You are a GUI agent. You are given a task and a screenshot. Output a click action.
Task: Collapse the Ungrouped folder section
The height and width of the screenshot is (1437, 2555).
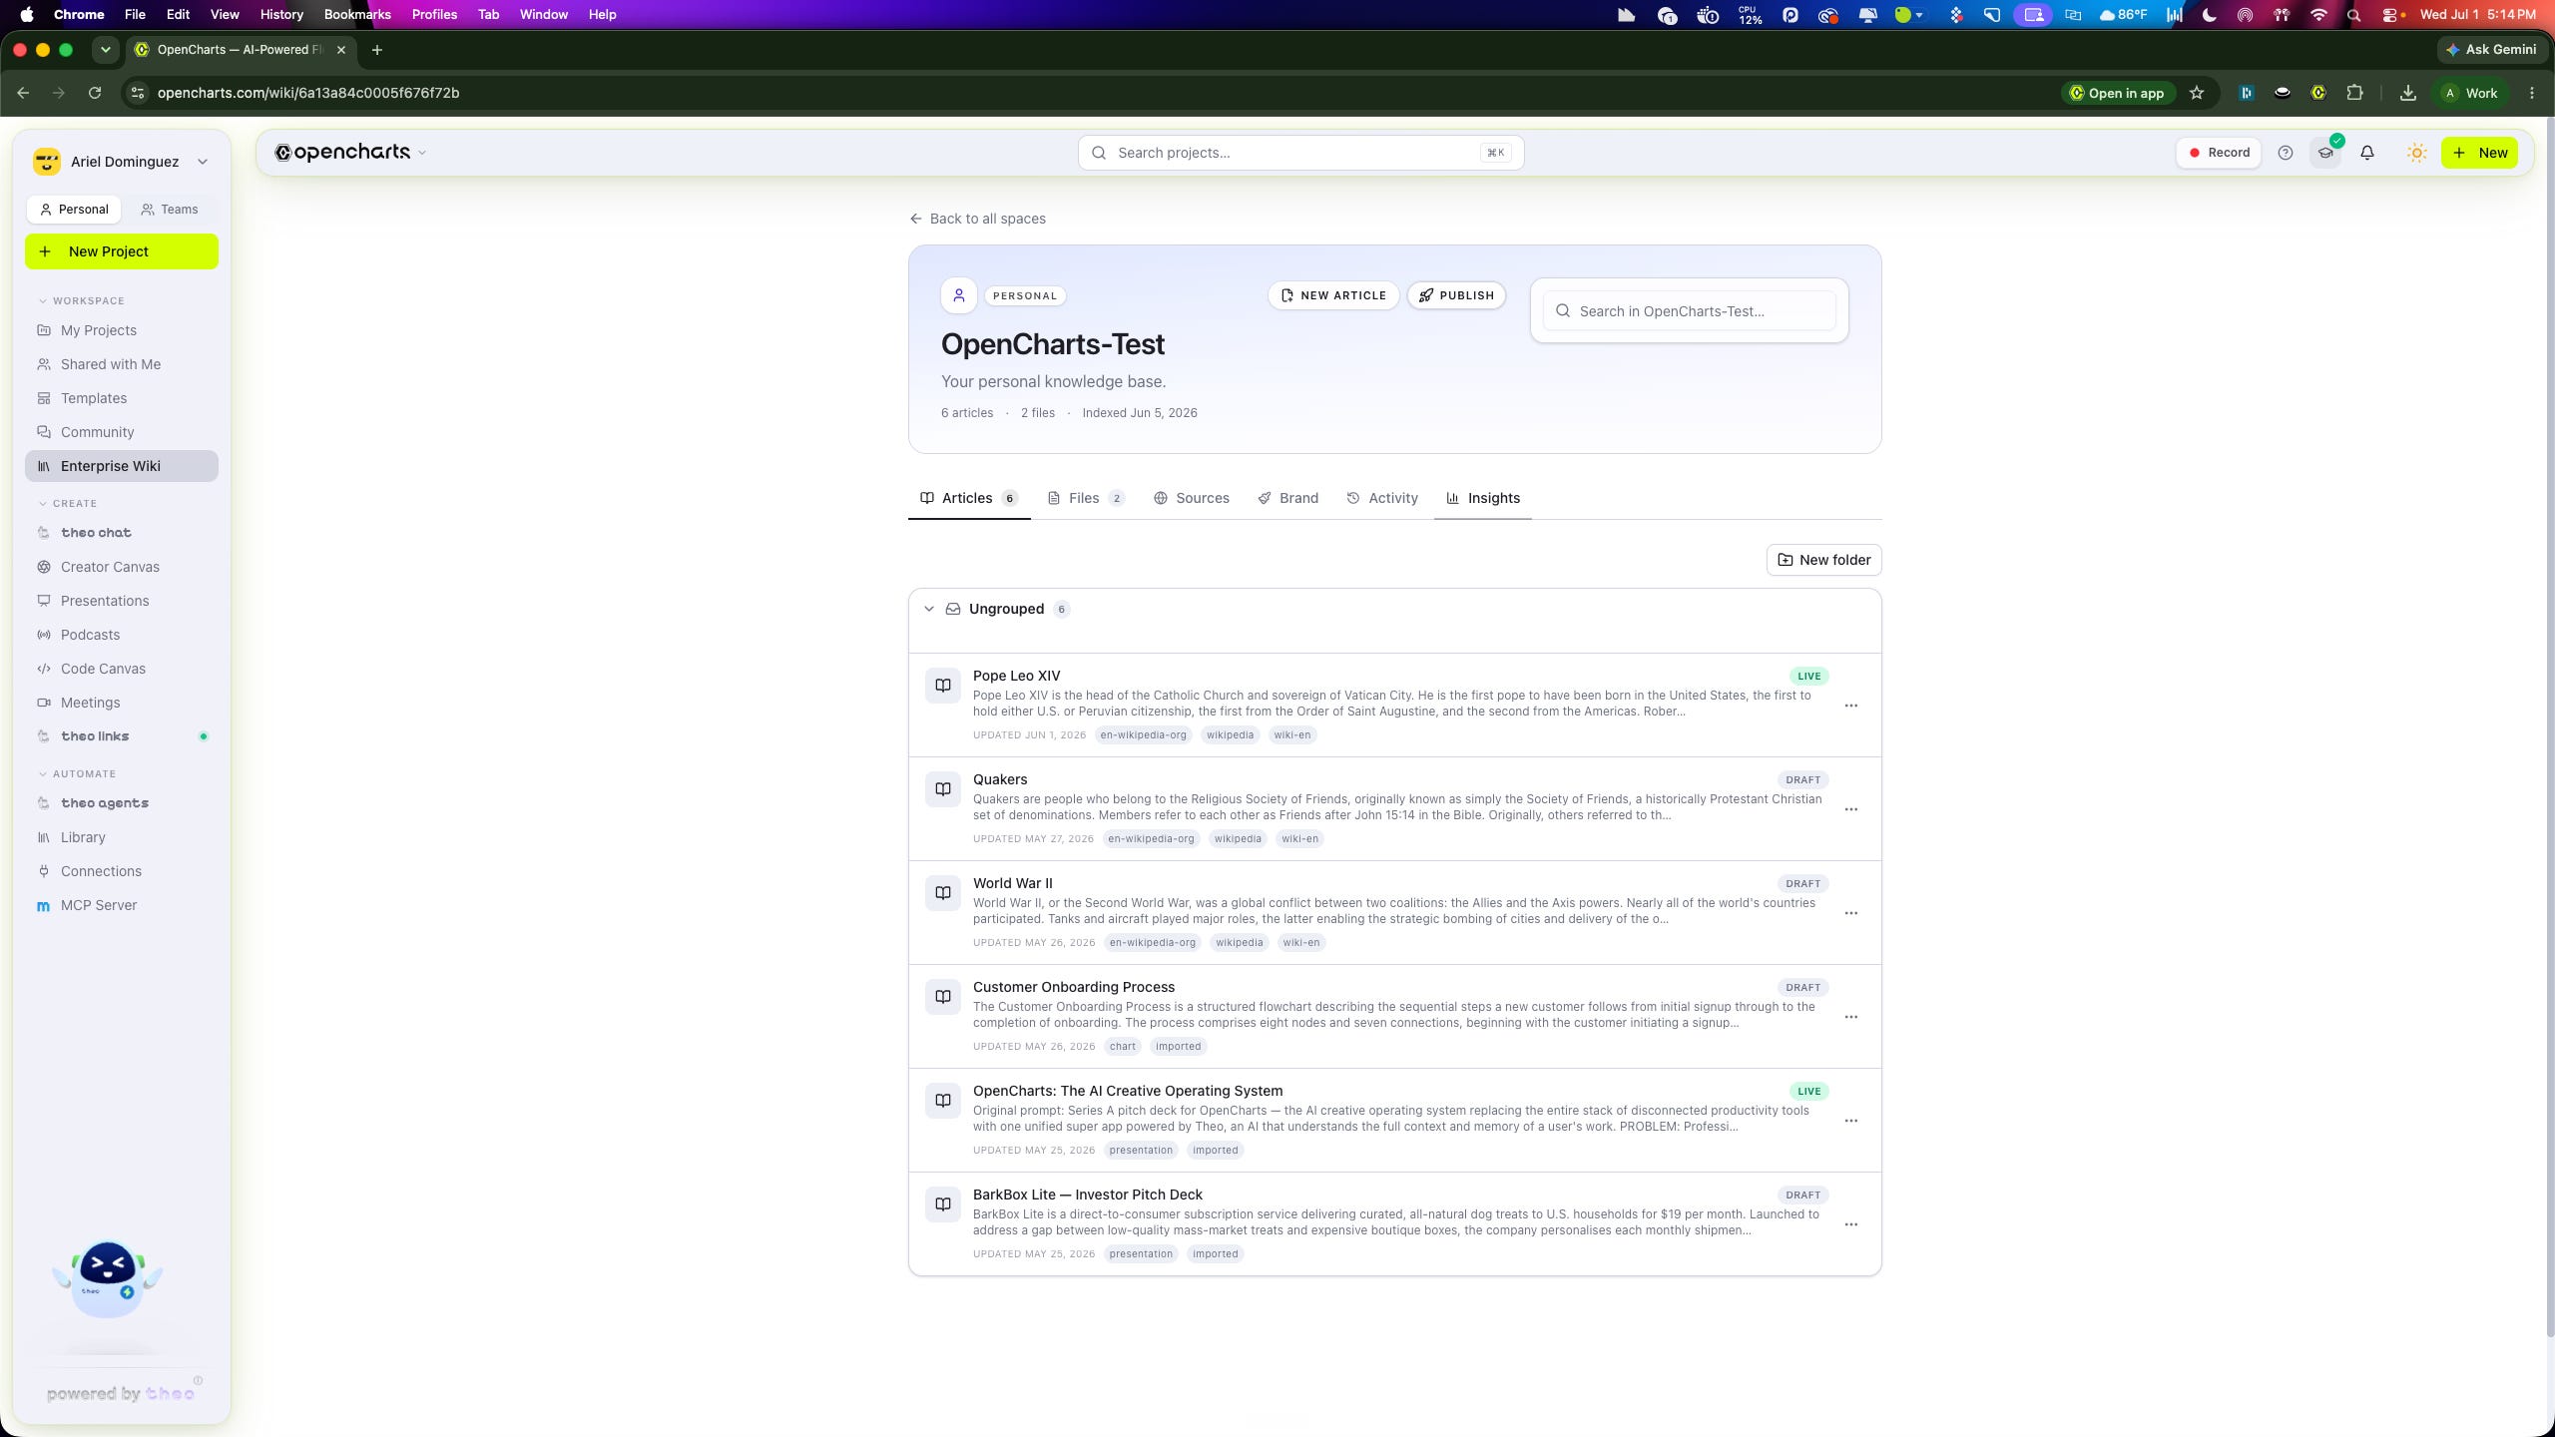click(x=929, y=609)
